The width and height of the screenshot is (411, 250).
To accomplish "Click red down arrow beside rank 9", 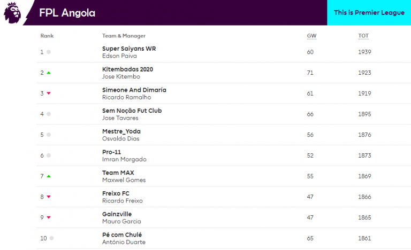I will click(x=49, y=217).
